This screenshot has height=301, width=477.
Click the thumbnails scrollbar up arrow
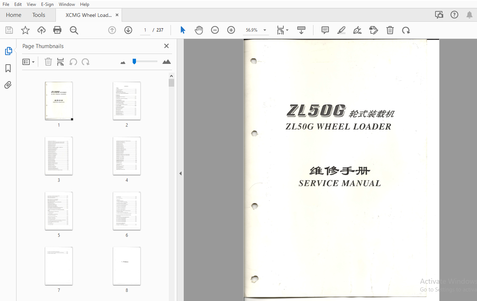(172, 75)
